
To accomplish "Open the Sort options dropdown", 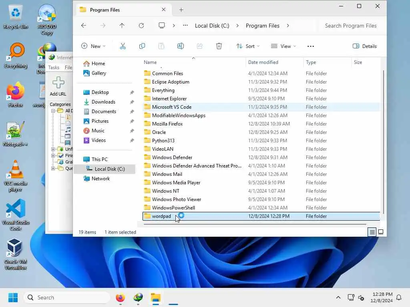I will point(248,46).
